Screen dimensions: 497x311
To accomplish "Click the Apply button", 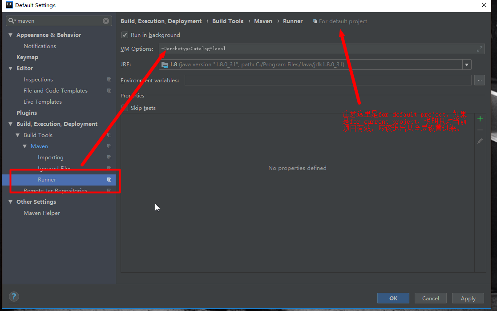I will (x=468, y=298).
